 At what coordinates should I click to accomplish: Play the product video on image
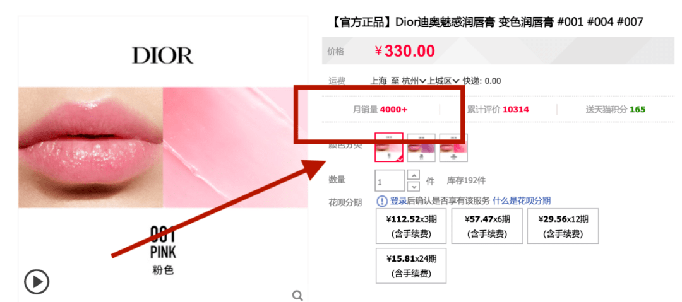(37, 282)
